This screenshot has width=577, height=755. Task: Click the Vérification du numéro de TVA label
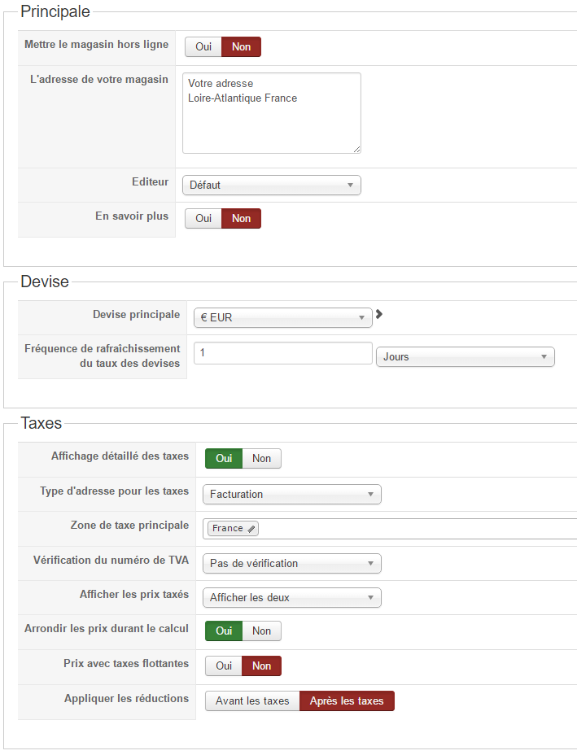[111, 561]
